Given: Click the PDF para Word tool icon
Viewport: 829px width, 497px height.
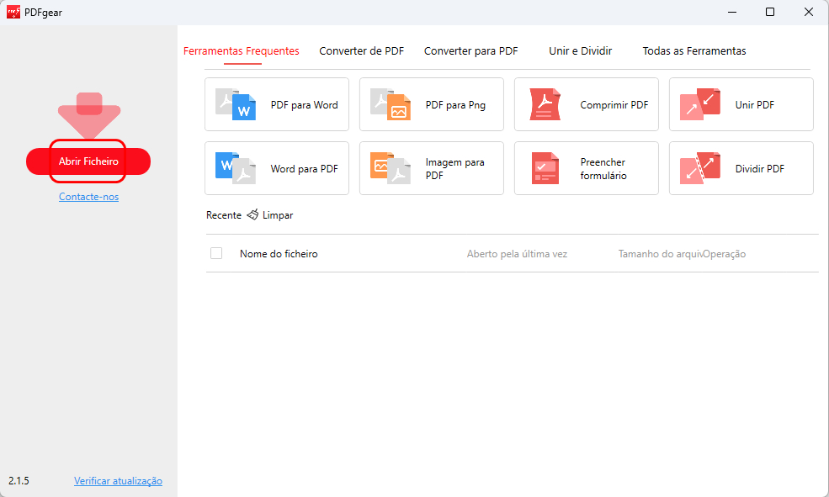Looking at the screenshot, I should point(236,104).
